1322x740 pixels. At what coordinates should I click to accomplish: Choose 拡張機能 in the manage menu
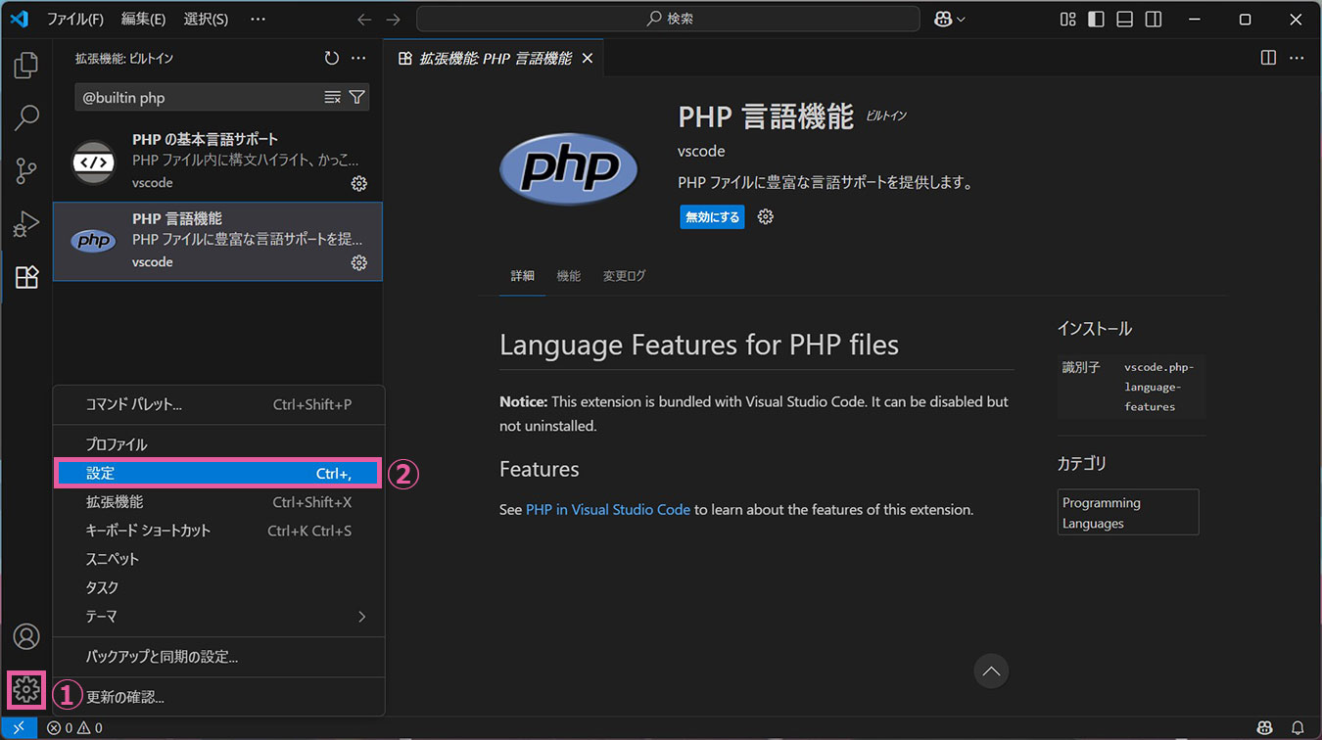[217, 502]
